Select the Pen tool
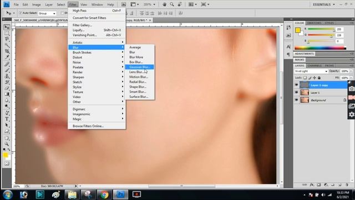 tap(7, 113)
